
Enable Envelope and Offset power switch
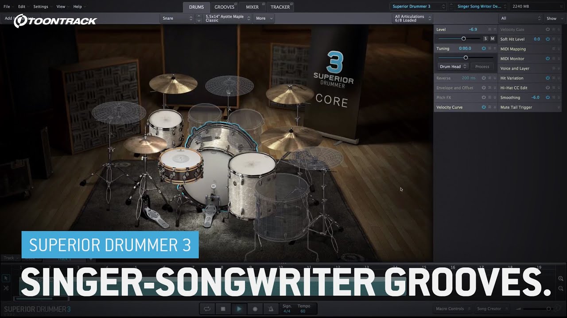tap(484, 88)
